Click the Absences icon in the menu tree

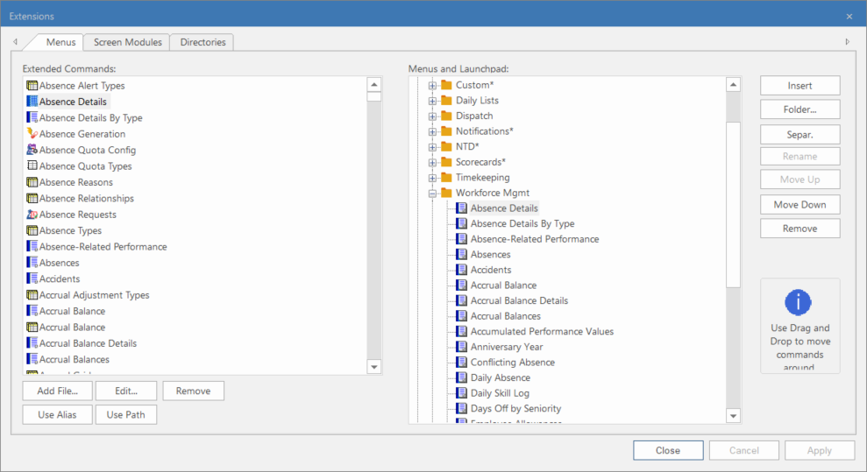tap(461, 255)
